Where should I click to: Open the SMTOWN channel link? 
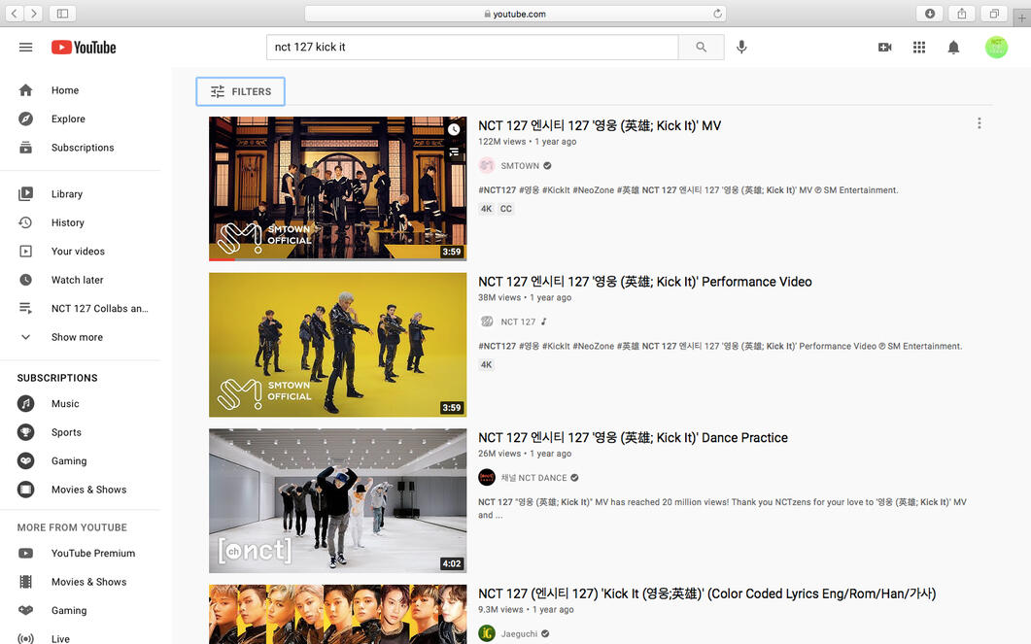pos(520,166)
